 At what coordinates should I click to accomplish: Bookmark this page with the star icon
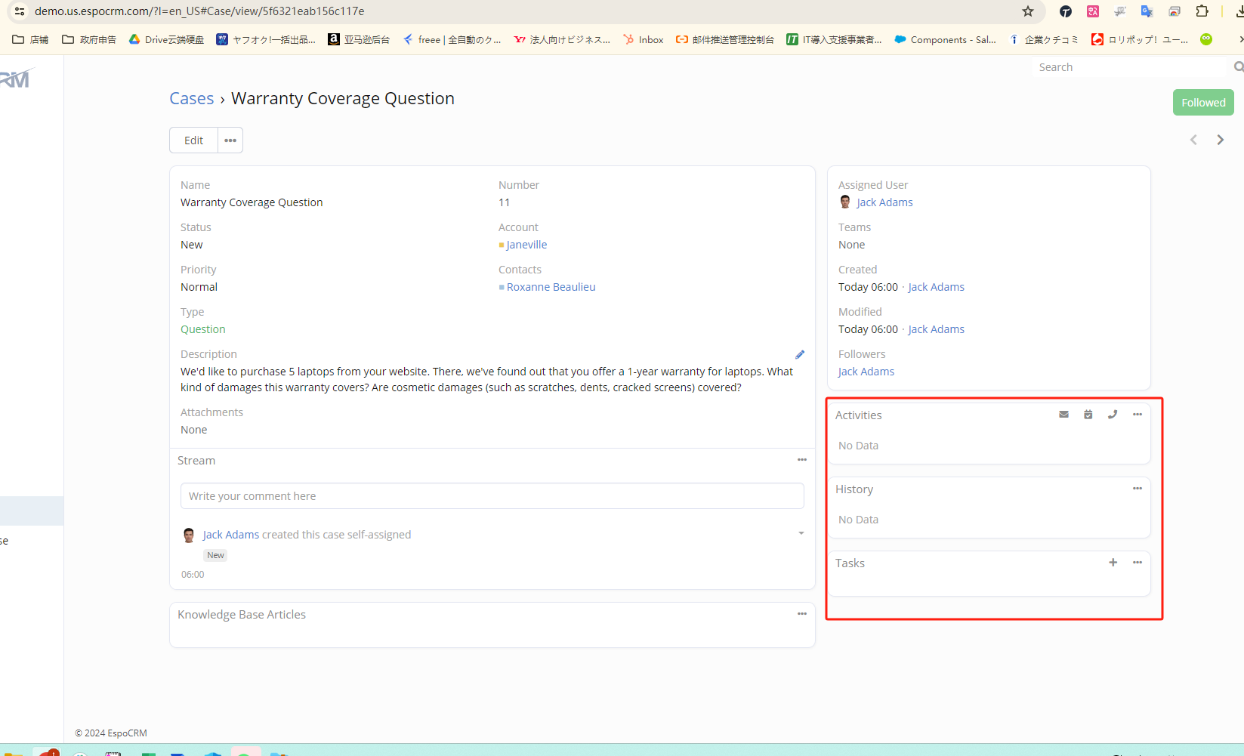pos(1027,11)
